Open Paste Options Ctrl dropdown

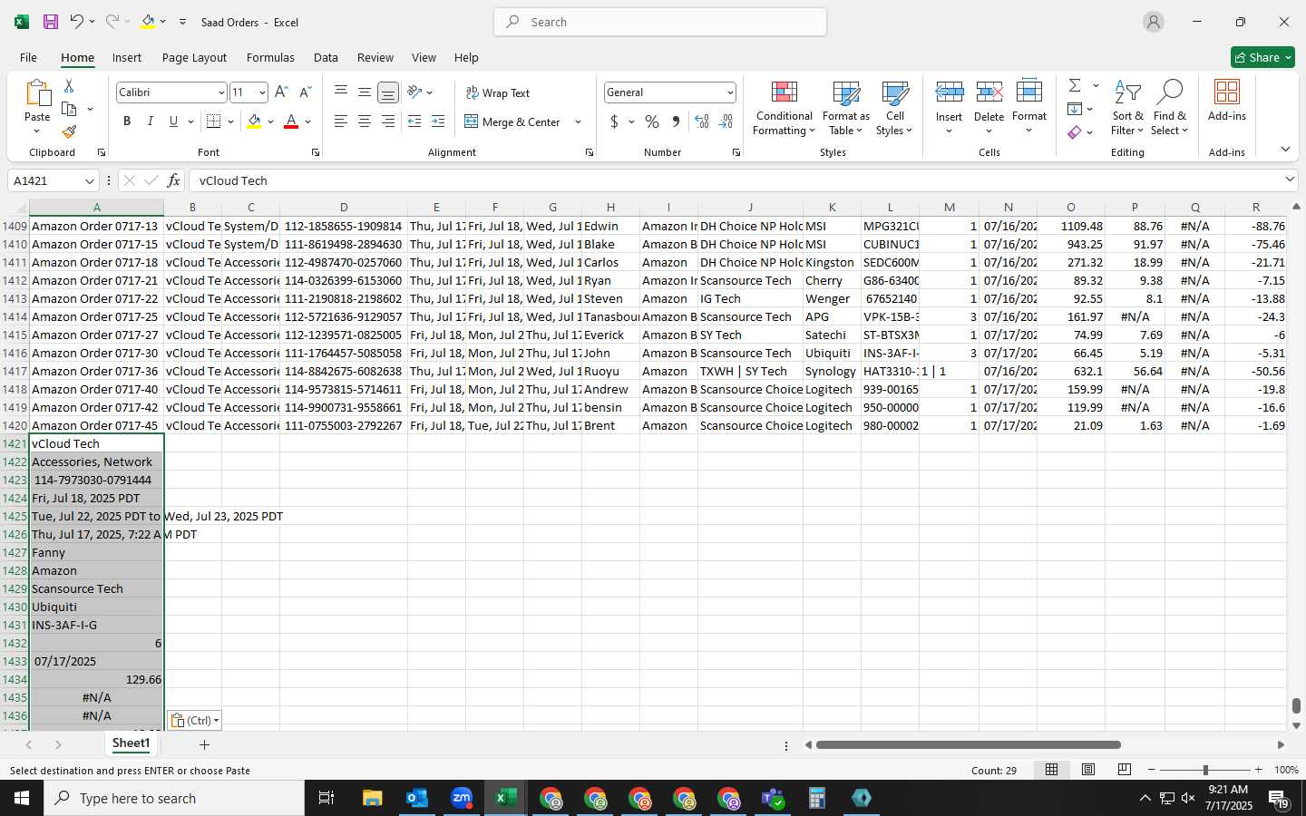click(x=195, y=721)
